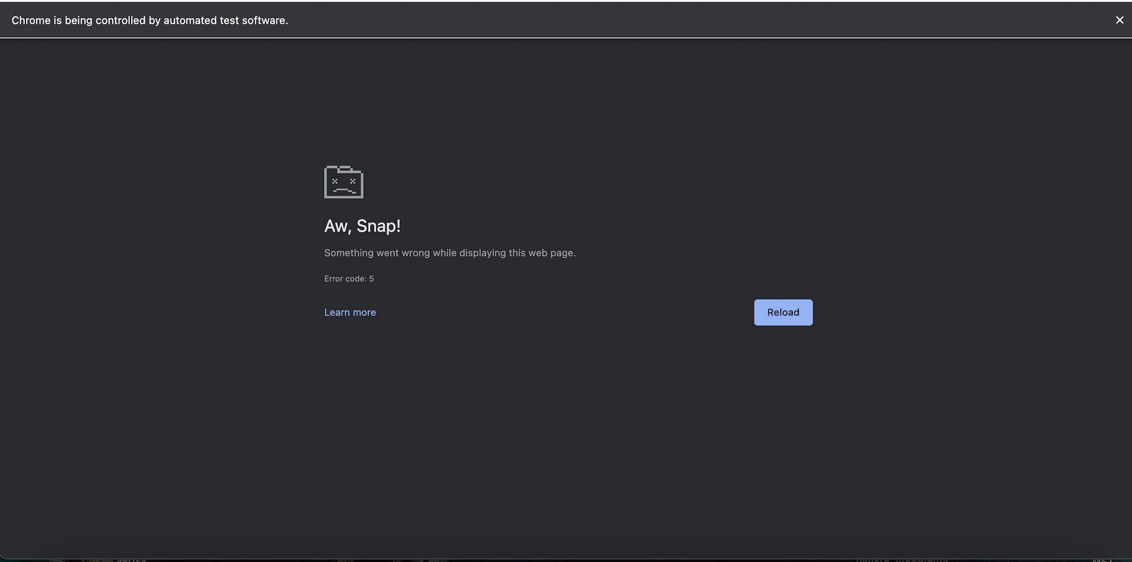
Task: Click the 'Aw, Snap!' heading text
Action: click(x=362, y=225)
